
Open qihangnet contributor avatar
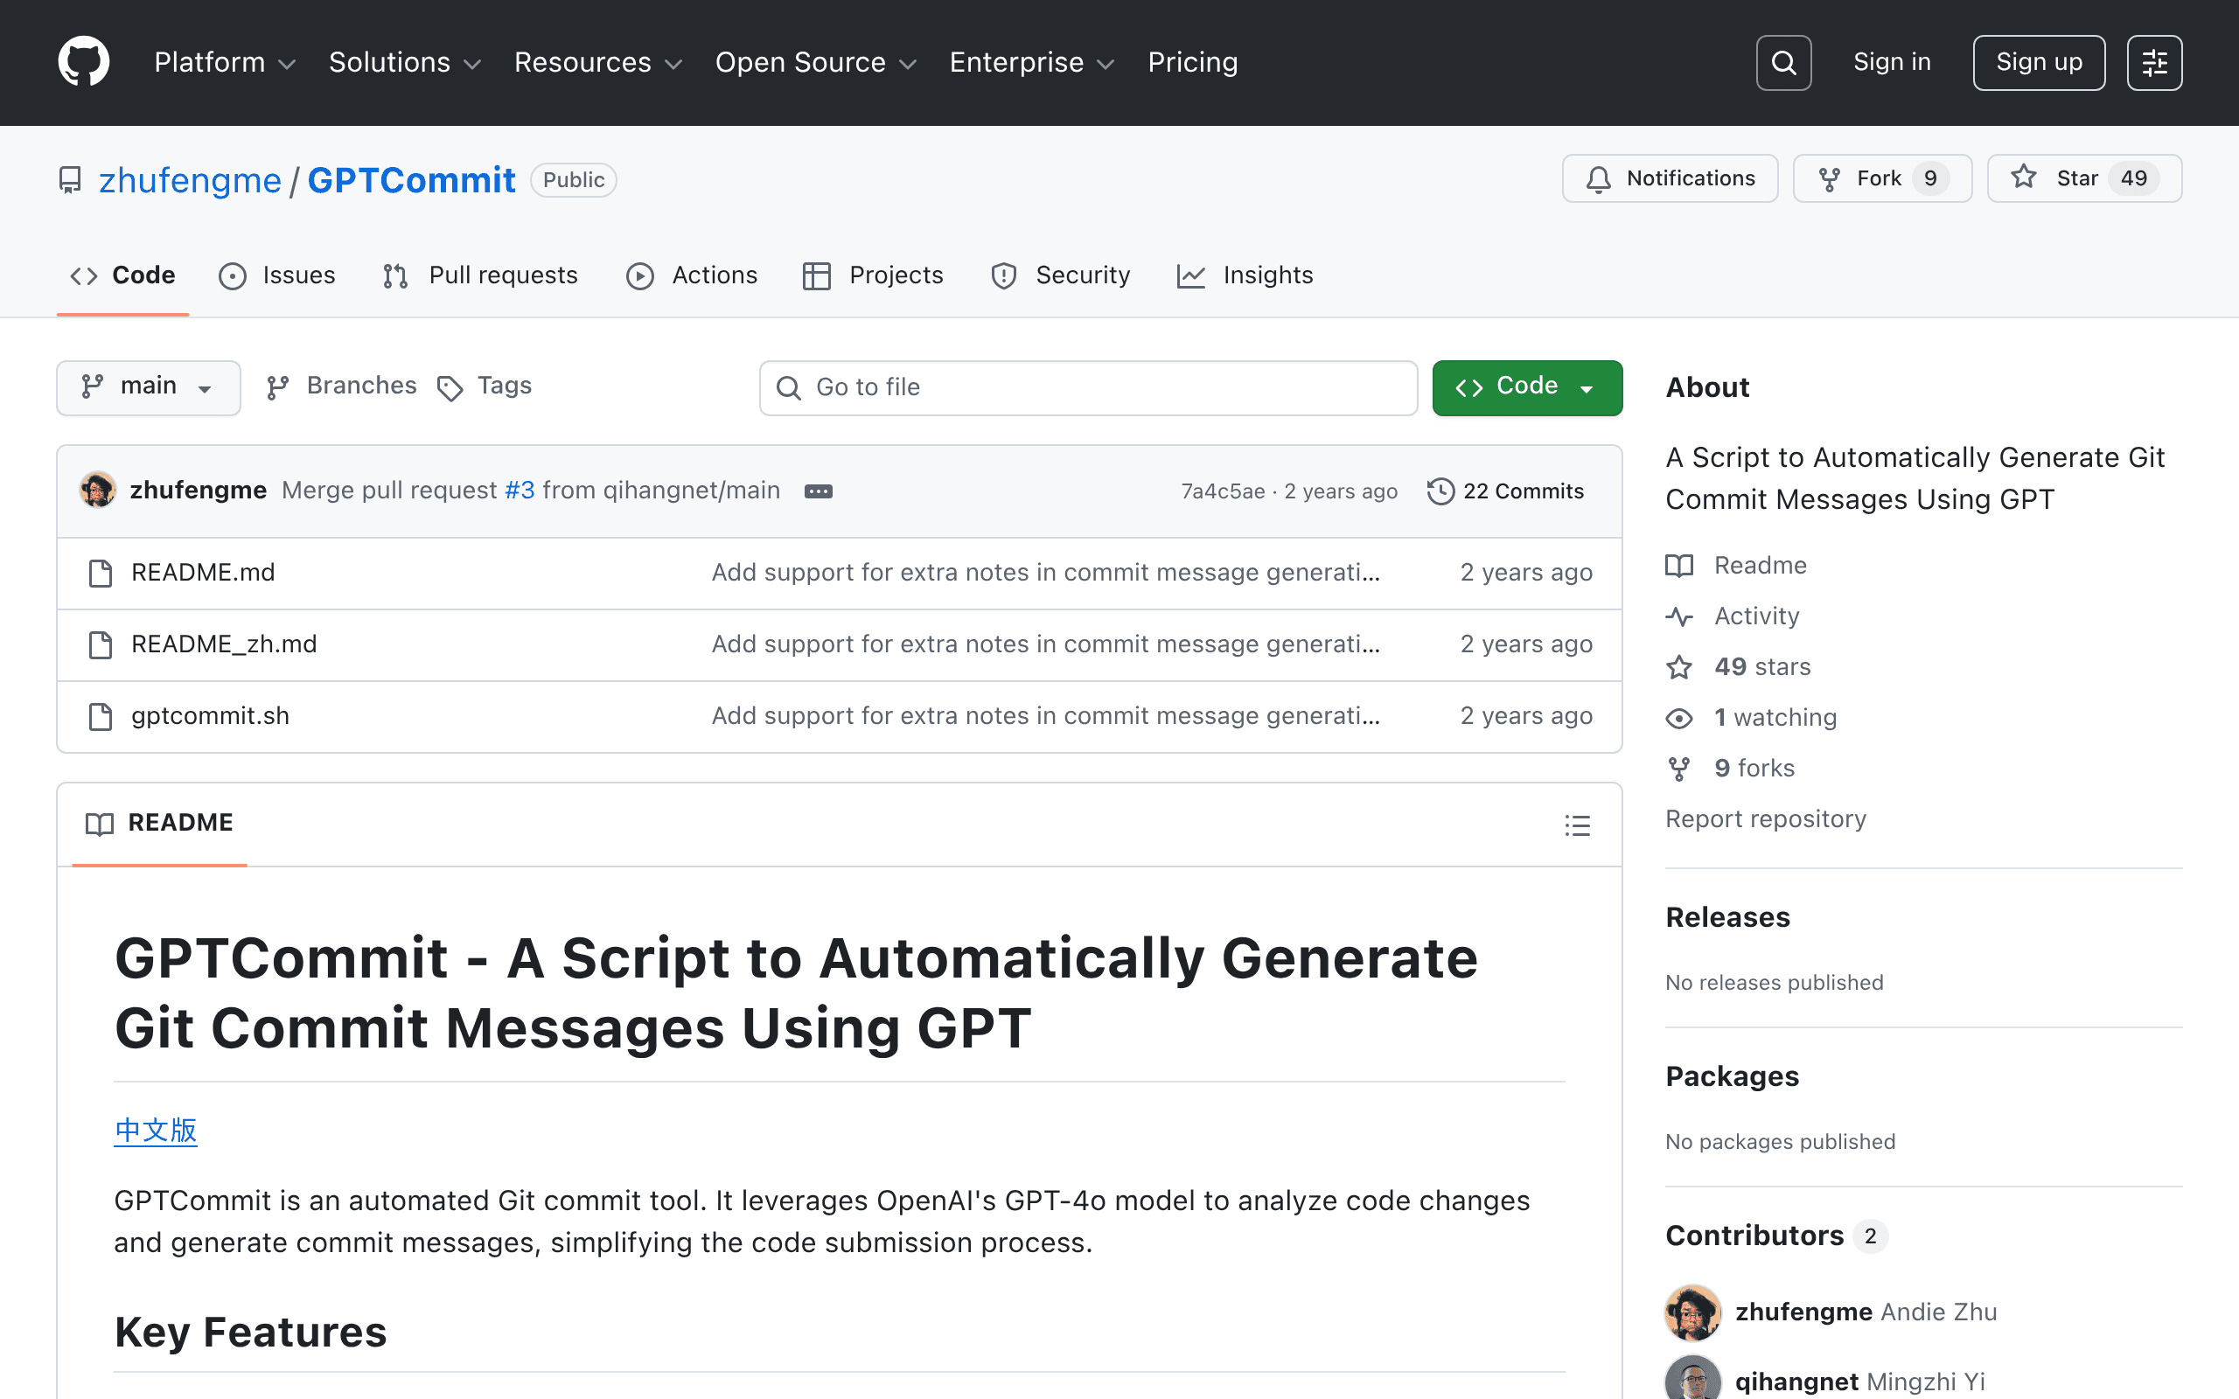[x=1693, y=1379]
